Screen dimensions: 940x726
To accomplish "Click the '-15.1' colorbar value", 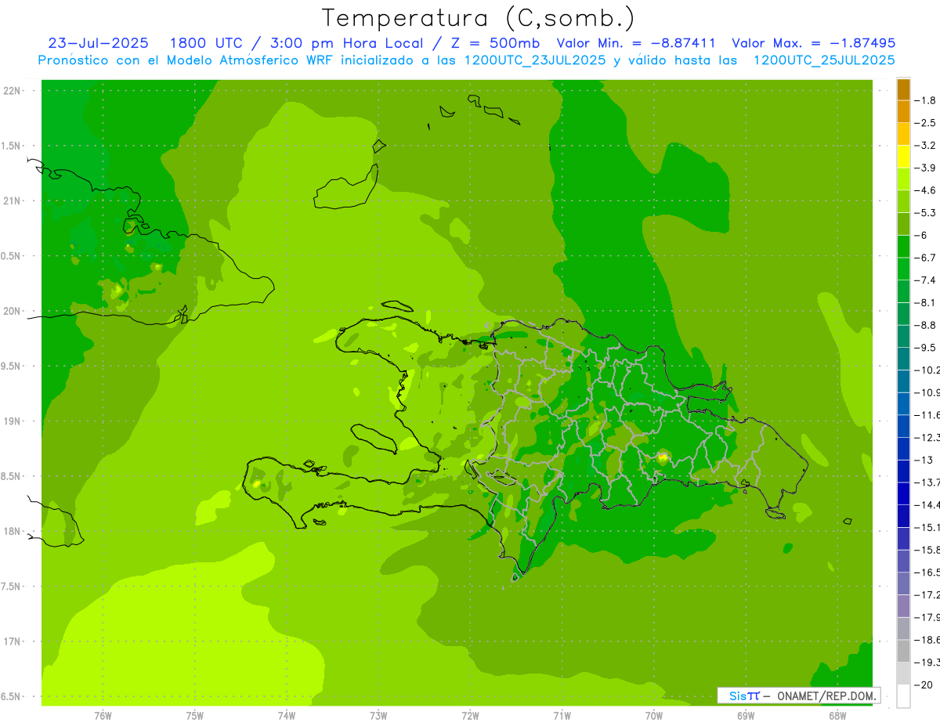I will click(927, 527).
